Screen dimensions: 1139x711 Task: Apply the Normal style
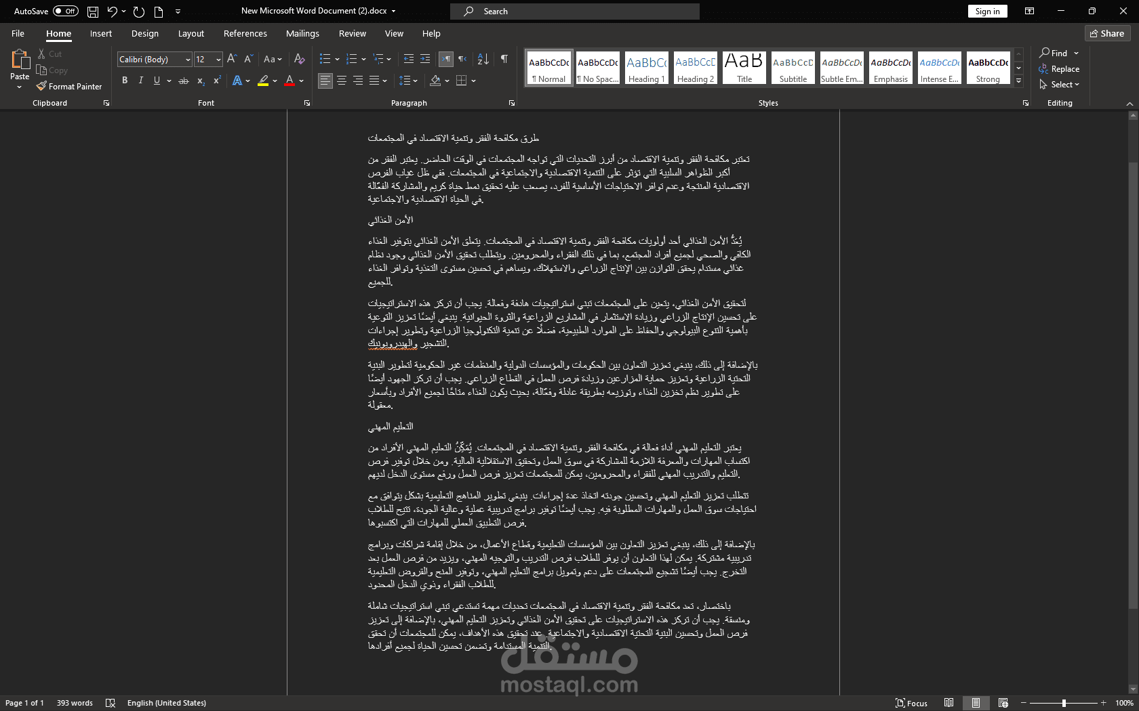549,68
